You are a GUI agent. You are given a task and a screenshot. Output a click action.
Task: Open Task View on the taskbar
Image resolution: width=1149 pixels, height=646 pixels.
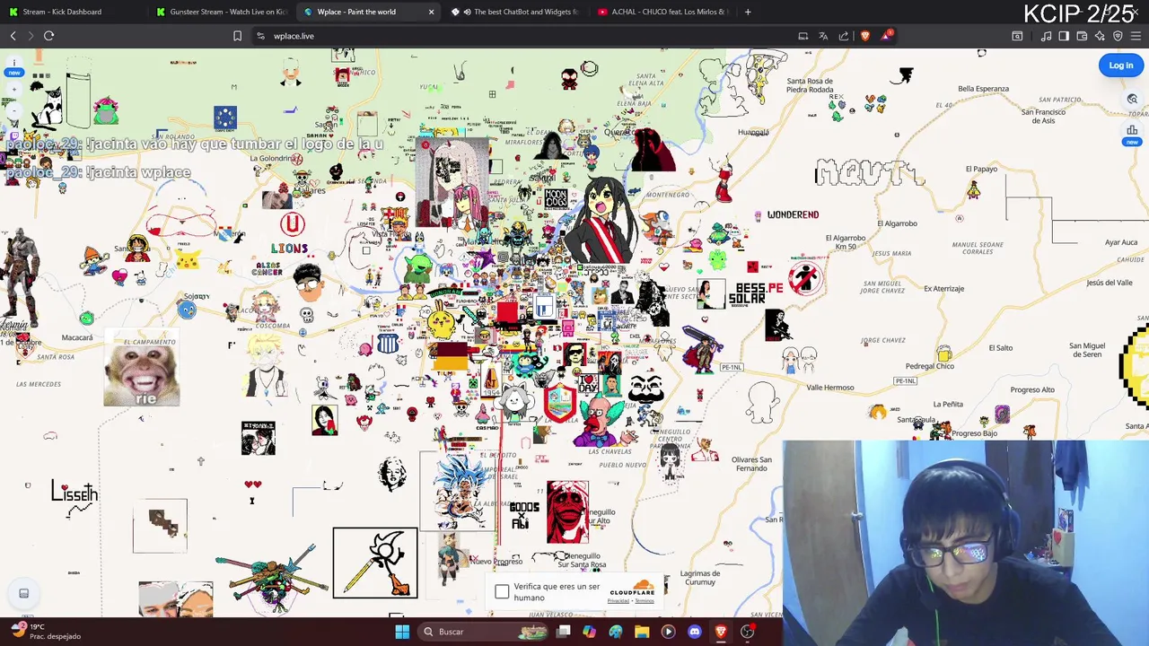563,632
